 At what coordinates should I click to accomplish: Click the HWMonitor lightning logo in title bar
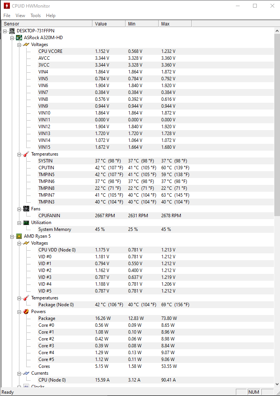[6, 6]
